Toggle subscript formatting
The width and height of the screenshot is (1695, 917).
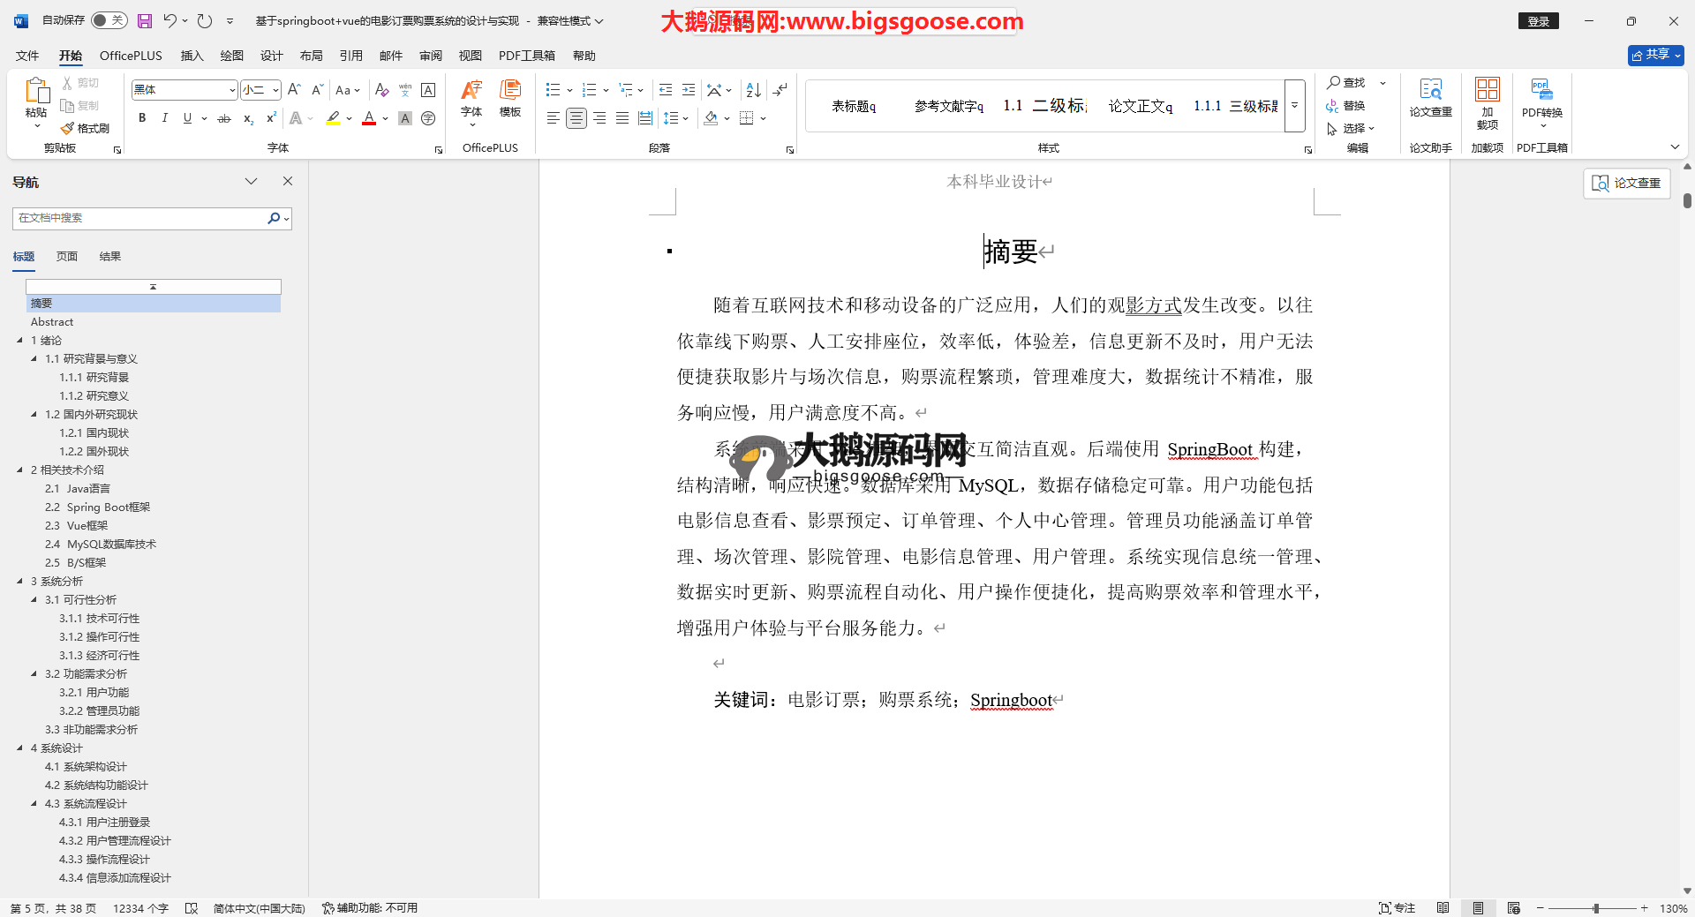[248, 118]
